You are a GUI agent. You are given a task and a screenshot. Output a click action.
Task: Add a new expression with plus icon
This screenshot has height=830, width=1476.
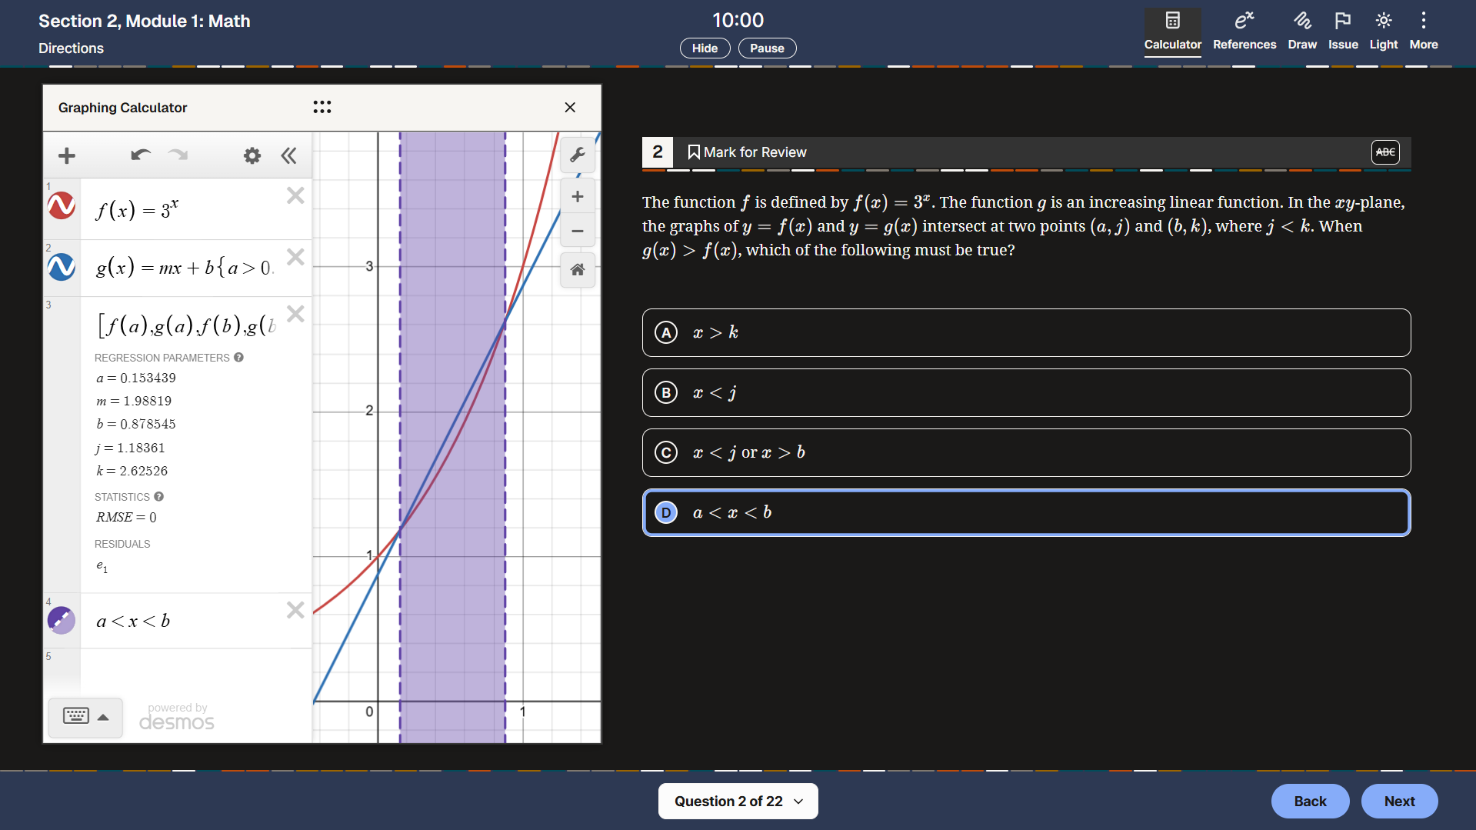(67, 156)
